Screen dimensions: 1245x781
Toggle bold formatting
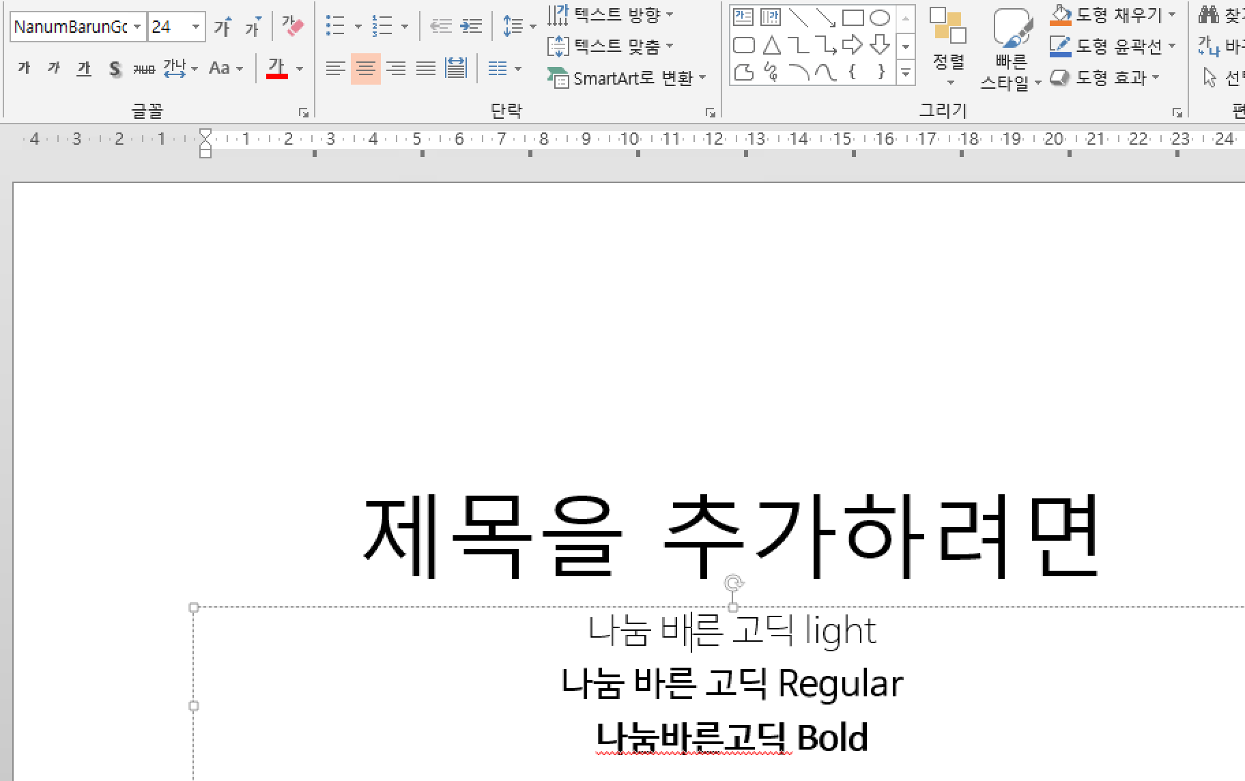point(24,68)
